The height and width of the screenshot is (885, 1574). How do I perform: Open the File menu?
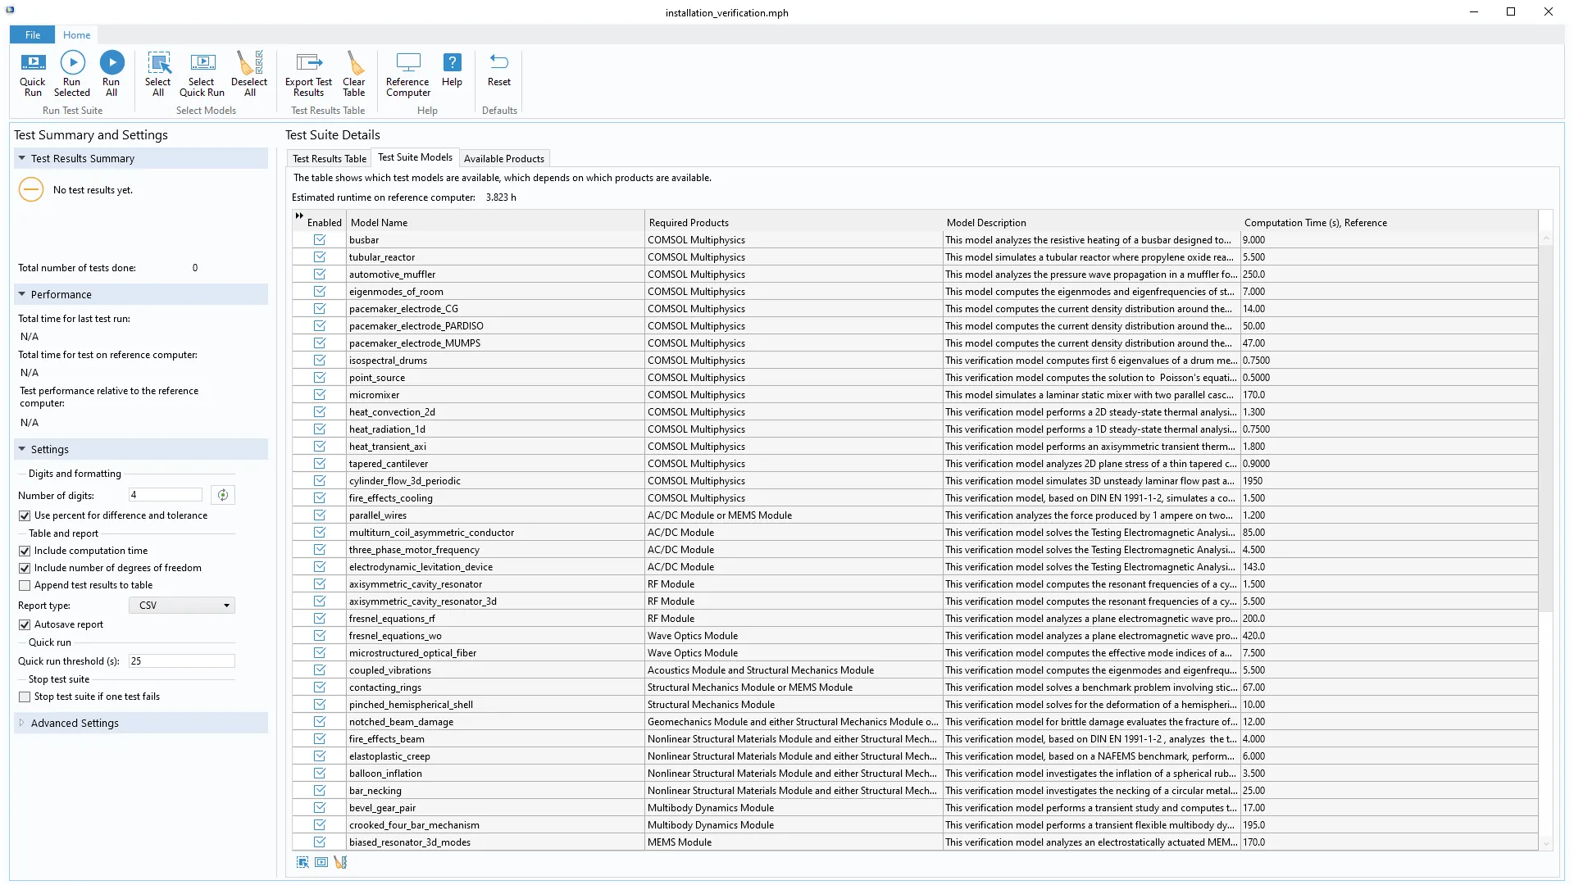[x=33, y=35]
